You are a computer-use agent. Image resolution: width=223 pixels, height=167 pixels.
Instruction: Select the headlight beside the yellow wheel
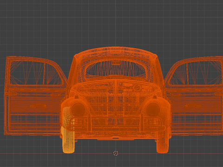tap(79, 109)
